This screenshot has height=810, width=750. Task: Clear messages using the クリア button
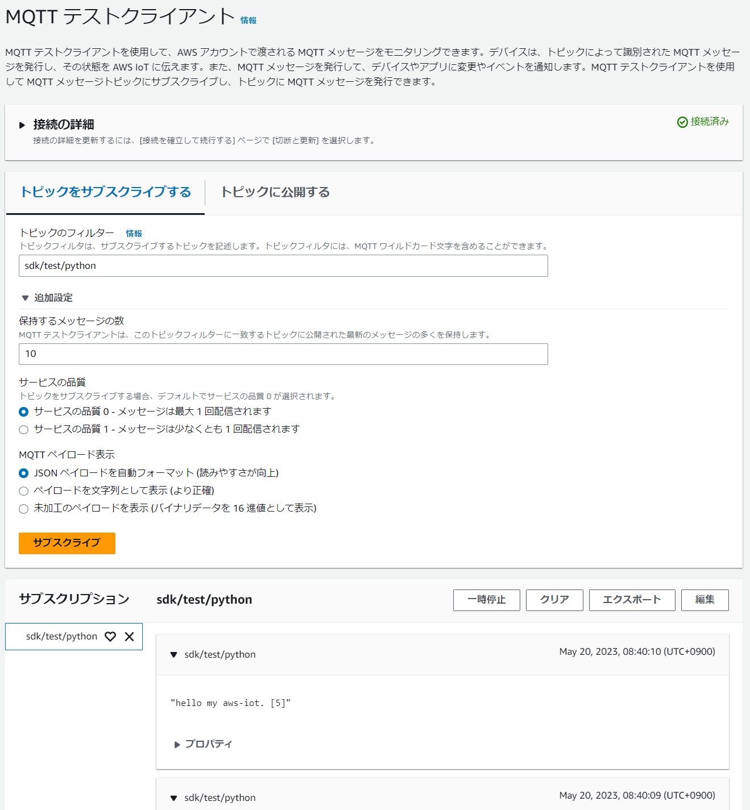554,600
